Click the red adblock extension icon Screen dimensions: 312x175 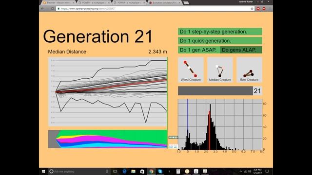[x=264, y=9]
